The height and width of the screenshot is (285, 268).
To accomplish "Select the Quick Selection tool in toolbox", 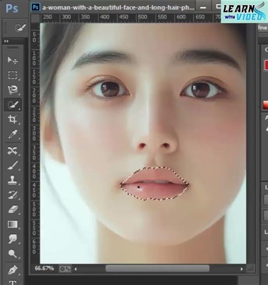I will coord(13,105).
